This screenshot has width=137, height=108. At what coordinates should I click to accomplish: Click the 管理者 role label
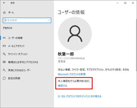pyautogui.click(x=62, y=62)
